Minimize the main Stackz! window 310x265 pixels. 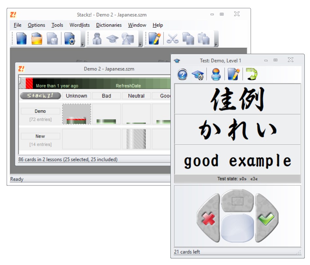(212, 14)
